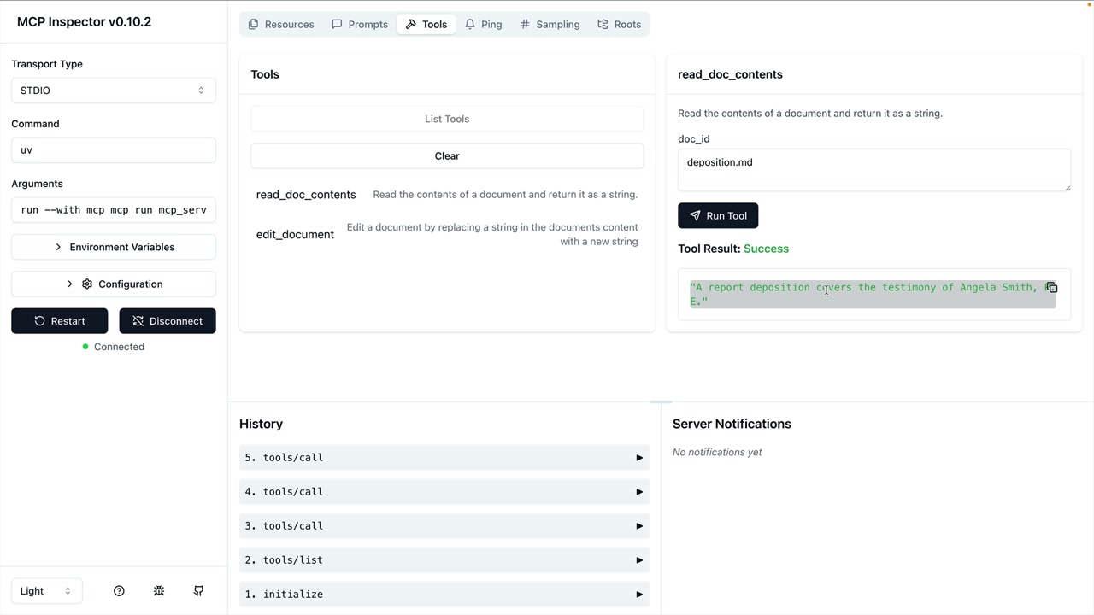The height and width of the screenshot is (615, 1094).
Task: Expand the 1. initialize history entry
Action: [444, 594]
